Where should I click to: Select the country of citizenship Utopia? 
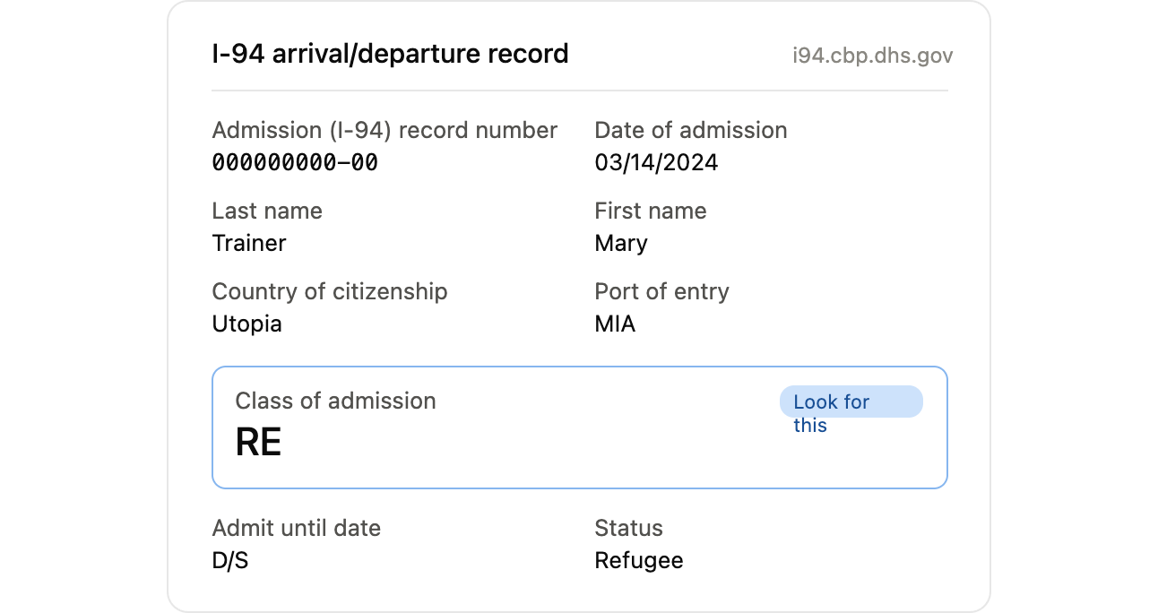(246, 324)
